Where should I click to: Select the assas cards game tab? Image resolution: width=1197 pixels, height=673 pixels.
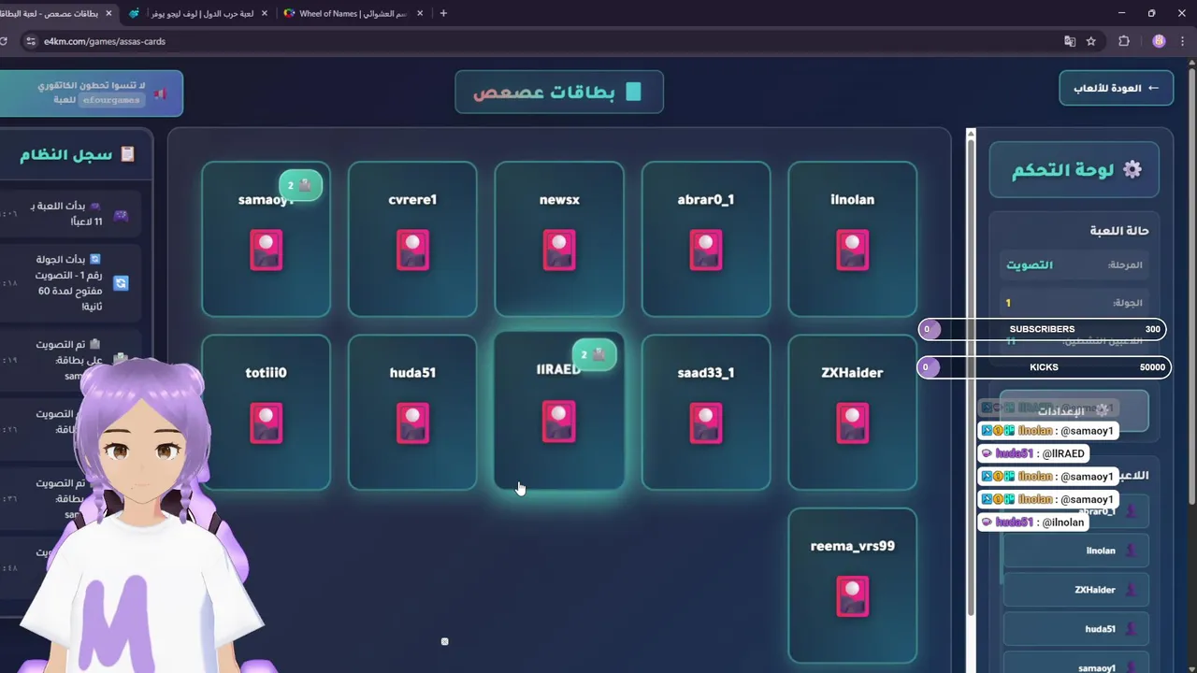pyautogui.click(x=56, y=13)
